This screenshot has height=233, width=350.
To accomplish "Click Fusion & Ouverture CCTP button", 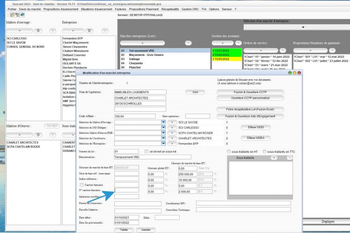I will coord(250,92).
